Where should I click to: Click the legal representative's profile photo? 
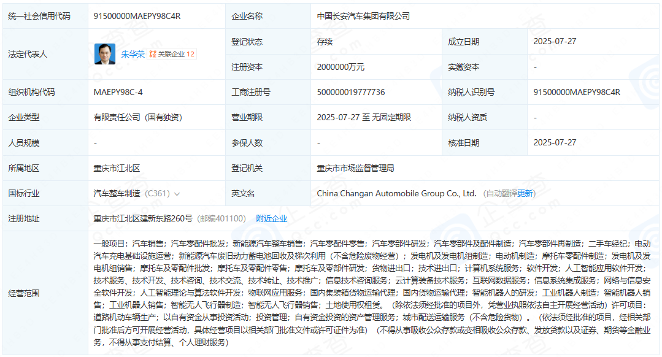105,53
